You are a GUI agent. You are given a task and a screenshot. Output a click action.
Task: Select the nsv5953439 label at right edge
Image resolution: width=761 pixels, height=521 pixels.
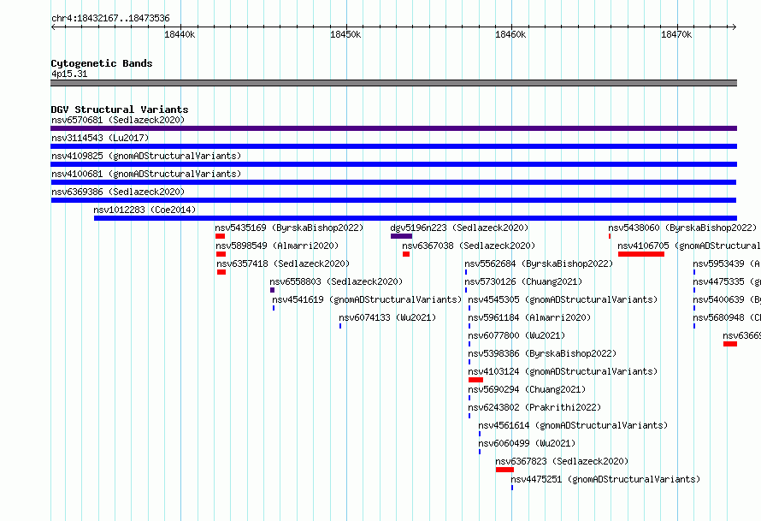click(727, 263)
